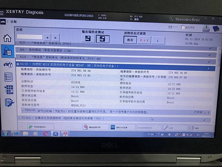Select the F + f fault filter

tap(144, 40)
